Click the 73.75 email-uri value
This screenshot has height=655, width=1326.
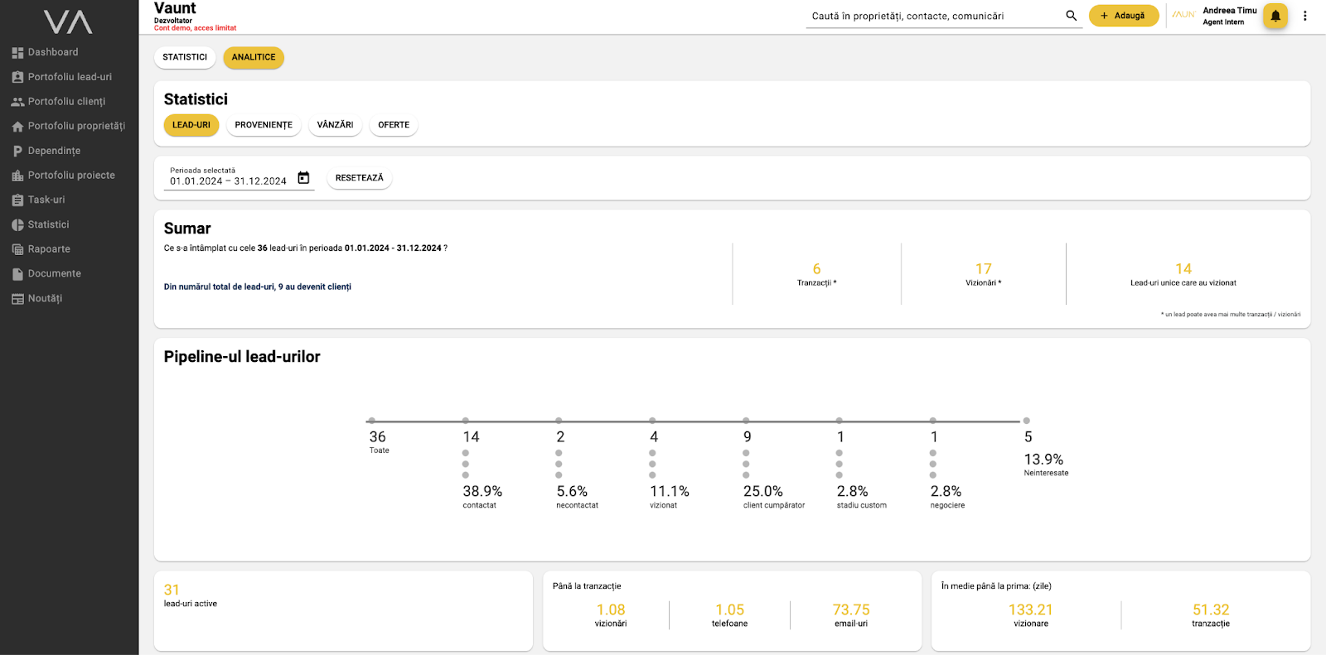click(x=851, y=615)
